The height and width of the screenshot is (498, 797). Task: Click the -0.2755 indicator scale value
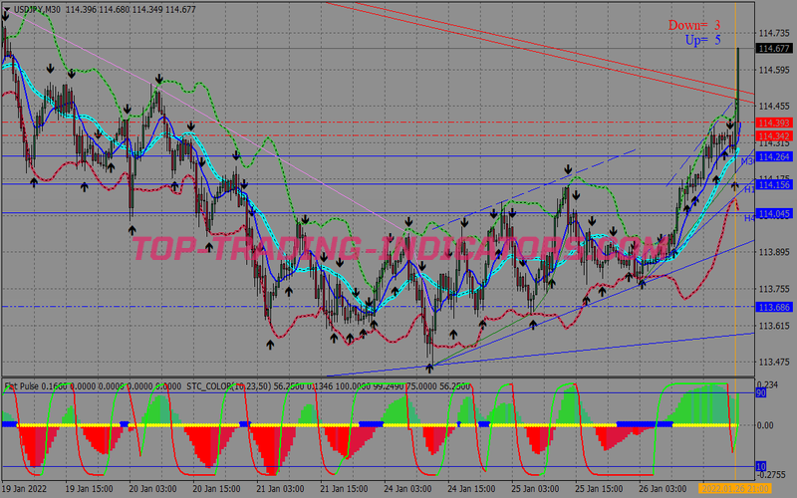[771, 475]
